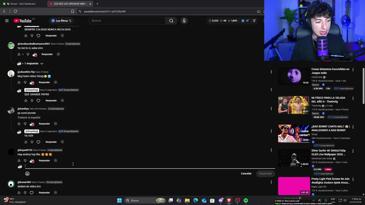Screen dimensions: 365x205
Task: Click the address bar URL
Action: 105,11
